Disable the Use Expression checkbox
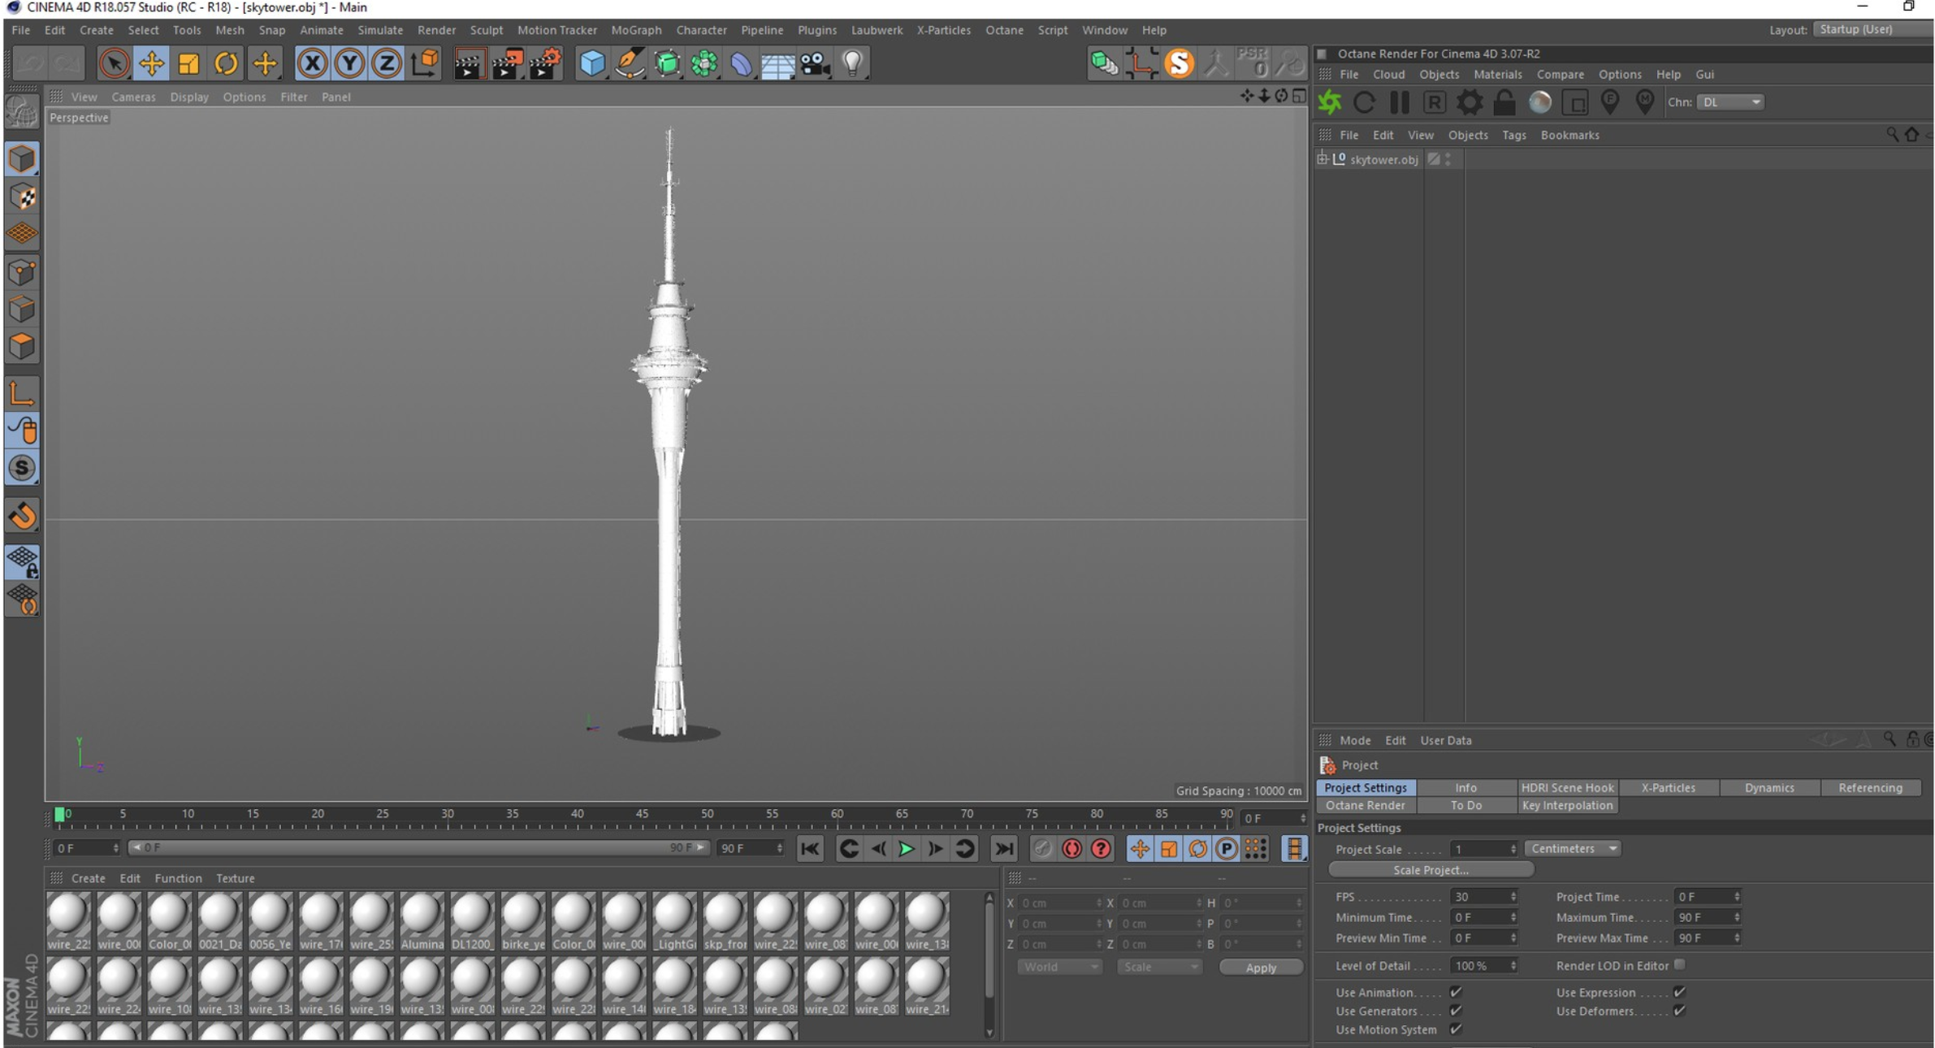This screenshot has width=1935, height=1048. pyautogui.click(x=1679, y=992)
